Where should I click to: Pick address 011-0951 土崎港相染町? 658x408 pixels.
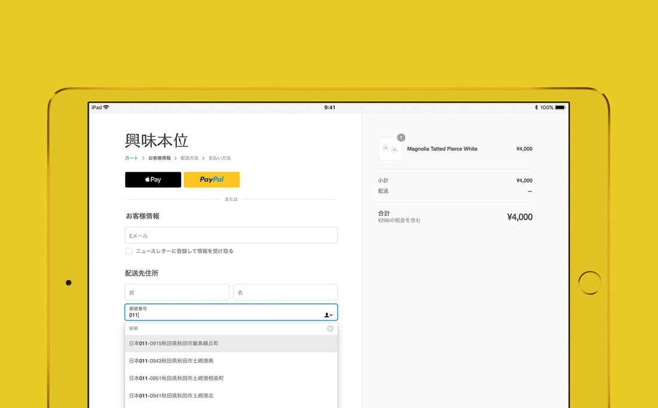(x=231, y=378)
